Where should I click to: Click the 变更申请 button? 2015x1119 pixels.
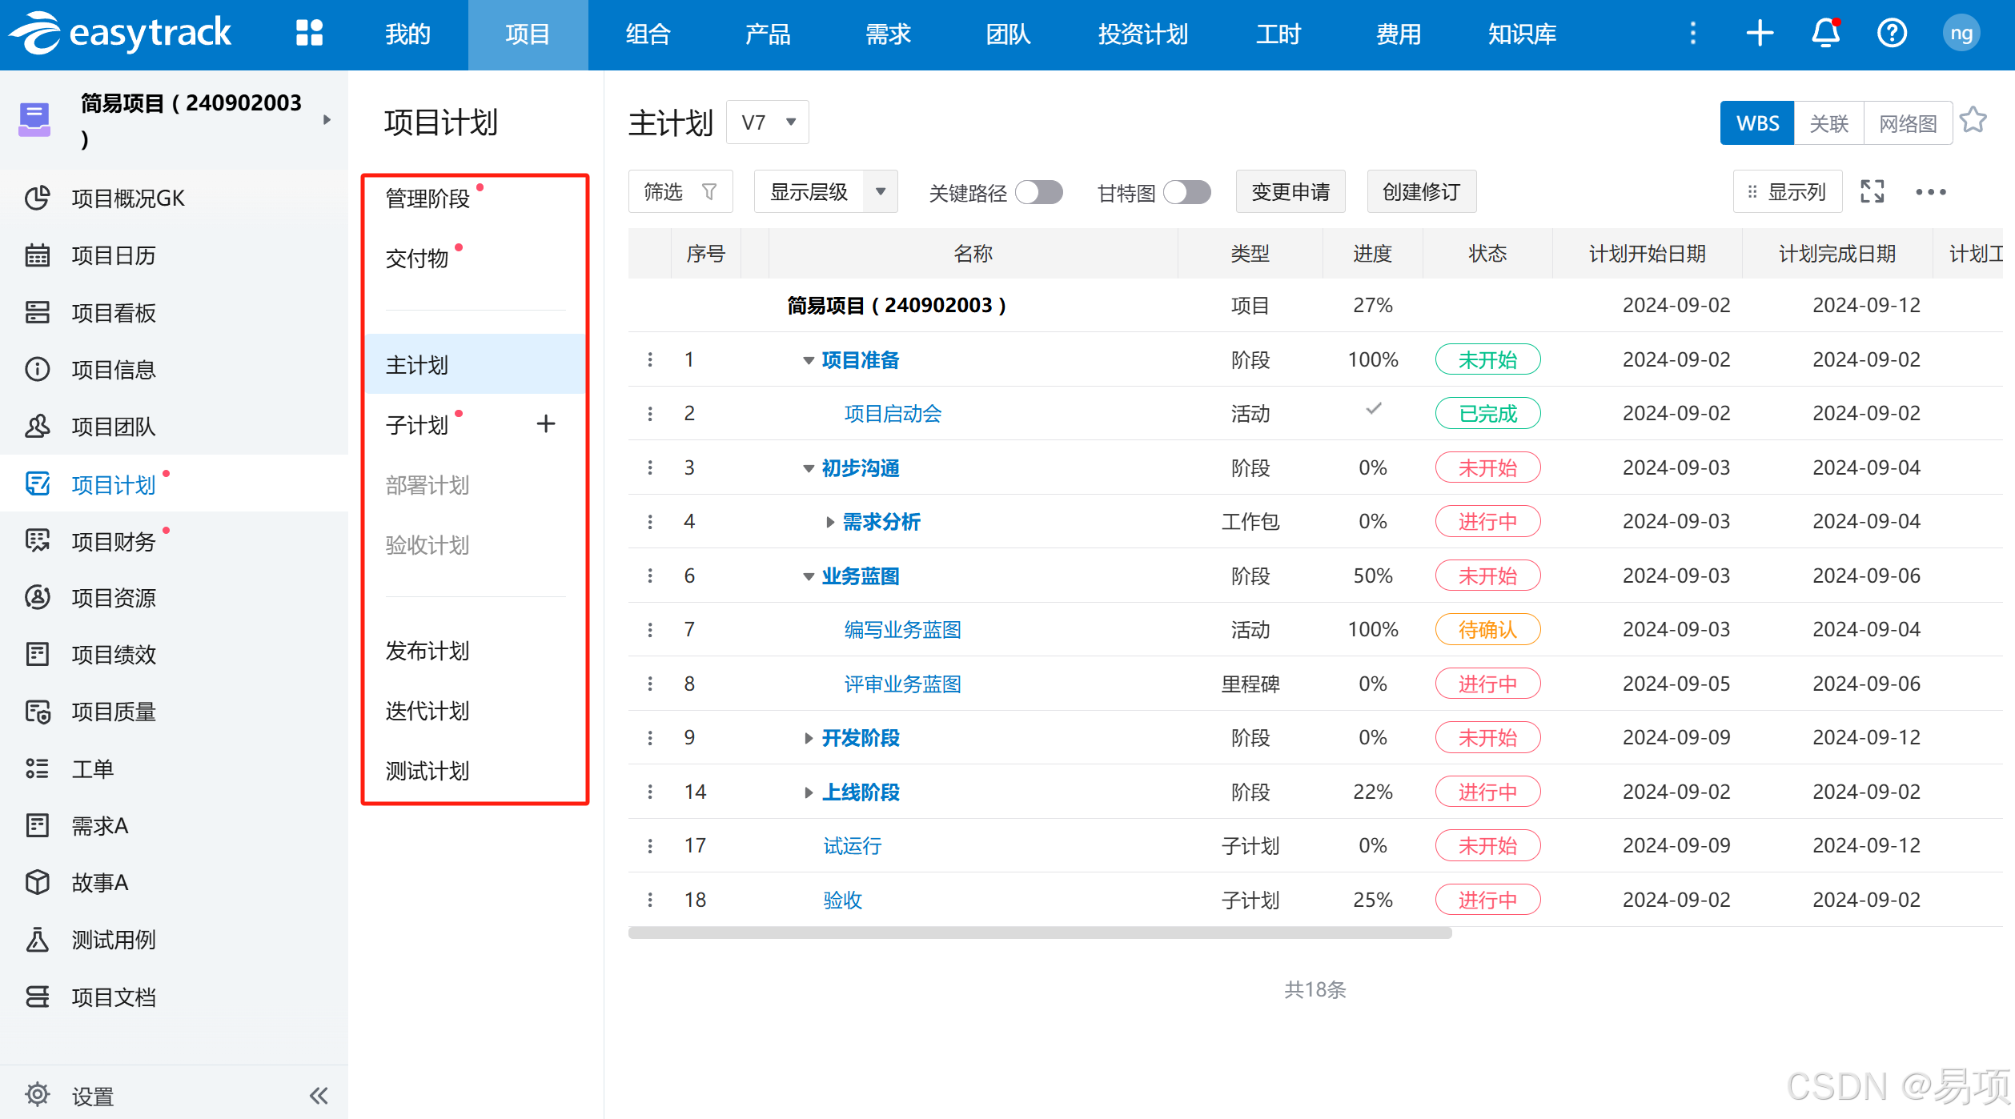click(1290, 192)
